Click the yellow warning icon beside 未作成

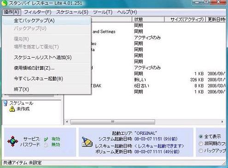coord(12,109)
